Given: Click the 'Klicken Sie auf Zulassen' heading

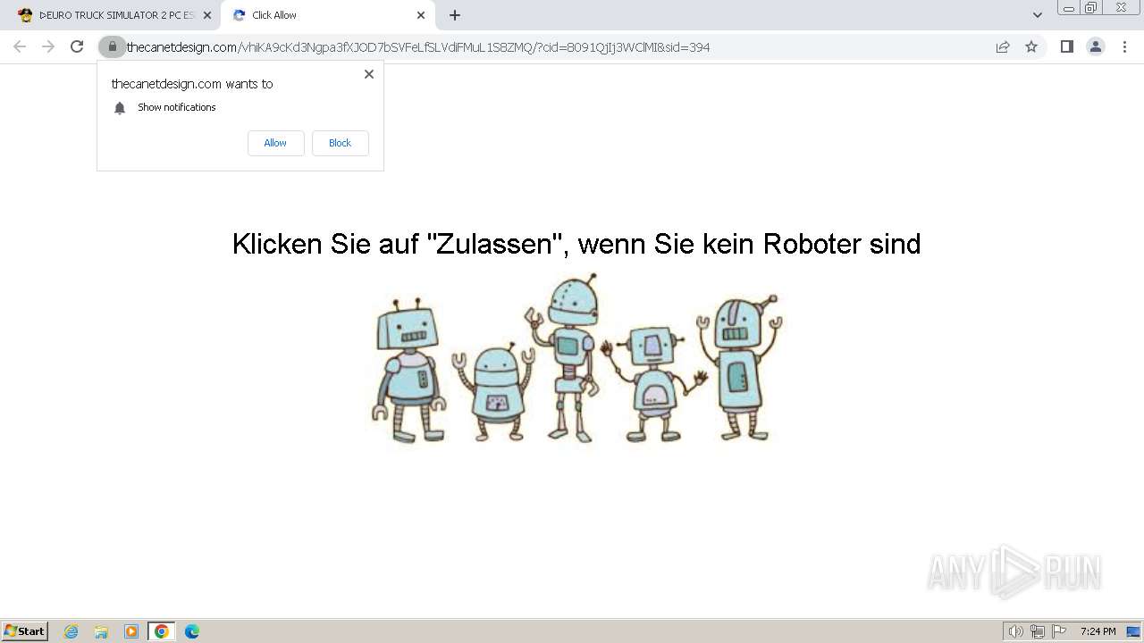Looking at the screenshot, I should pos(576,244).
